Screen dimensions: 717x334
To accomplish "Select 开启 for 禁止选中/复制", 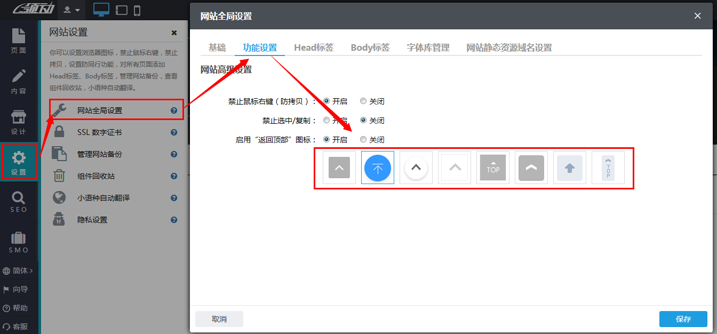I will 326,120.
